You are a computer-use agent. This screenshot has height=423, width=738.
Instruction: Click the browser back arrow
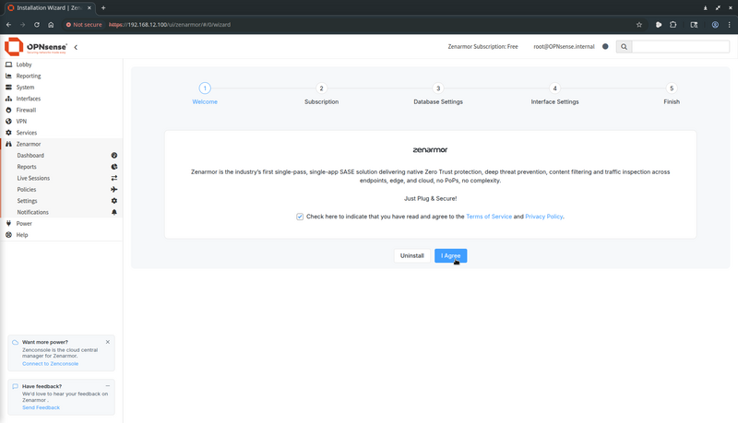[x=8, y=25]
